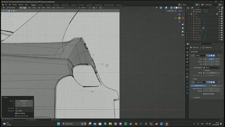Viewport: 225px width, 127px height.
Task: Open the Render menu
Action: click(15, 5)
